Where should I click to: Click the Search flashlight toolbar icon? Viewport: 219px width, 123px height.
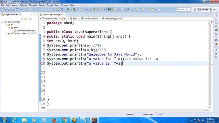pyautogui.click(x=101, y=9)
